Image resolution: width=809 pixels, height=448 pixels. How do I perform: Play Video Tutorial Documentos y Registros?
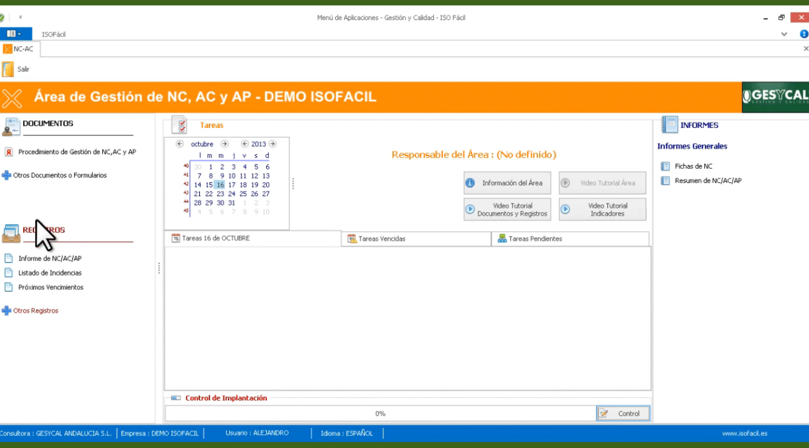point(507,210)
